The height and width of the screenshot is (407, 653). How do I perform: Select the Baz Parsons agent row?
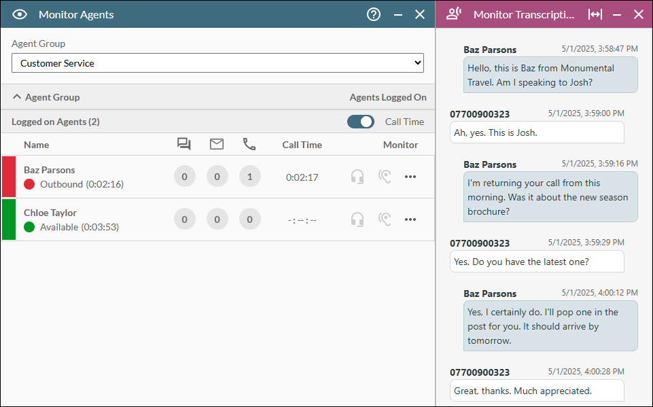(95, 177)
